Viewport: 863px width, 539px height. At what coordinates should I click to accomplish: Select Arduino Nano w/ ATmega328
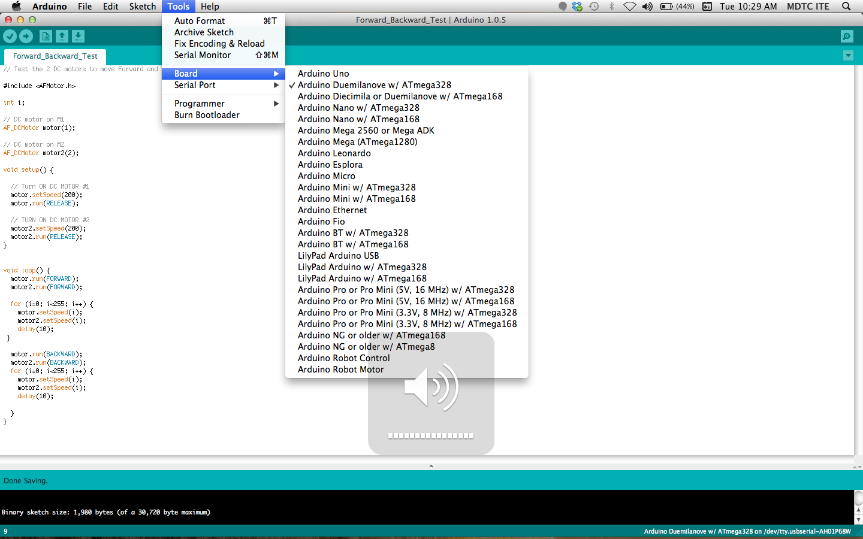click(407, 108)
